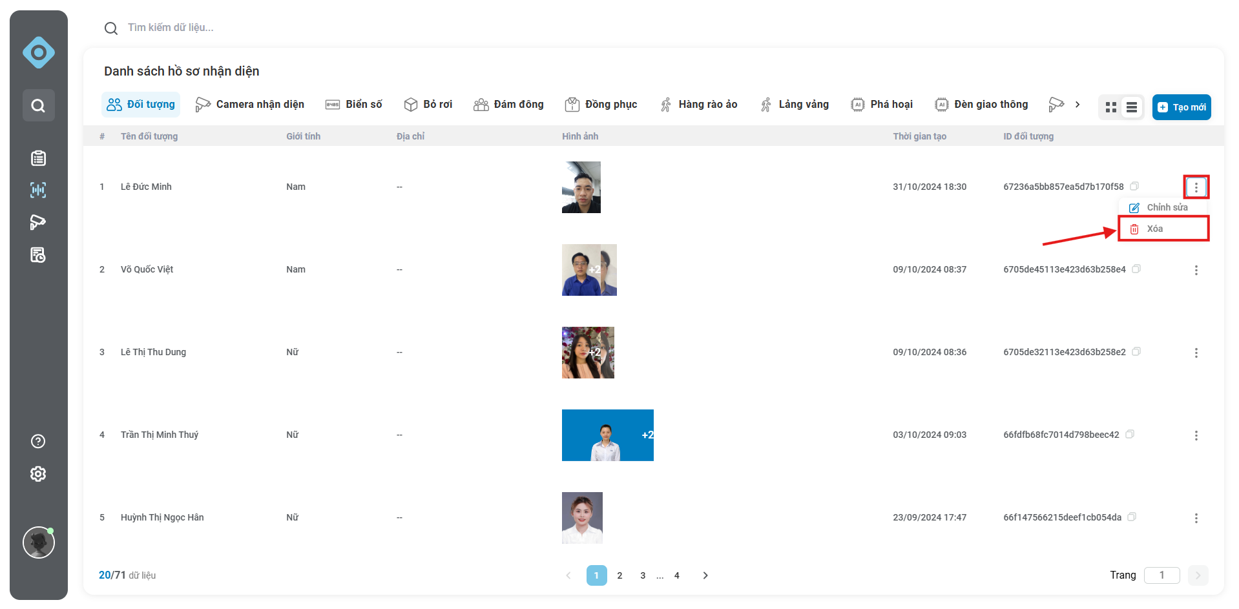The image size is (1239, 609).
Task: Copy the object ID of Trần Thị Minh Thuý
Action: [1130, 435]
